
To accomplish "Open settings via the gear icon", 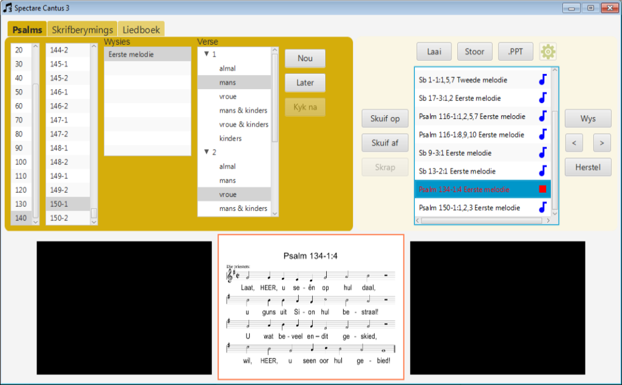I will [548, 52].
